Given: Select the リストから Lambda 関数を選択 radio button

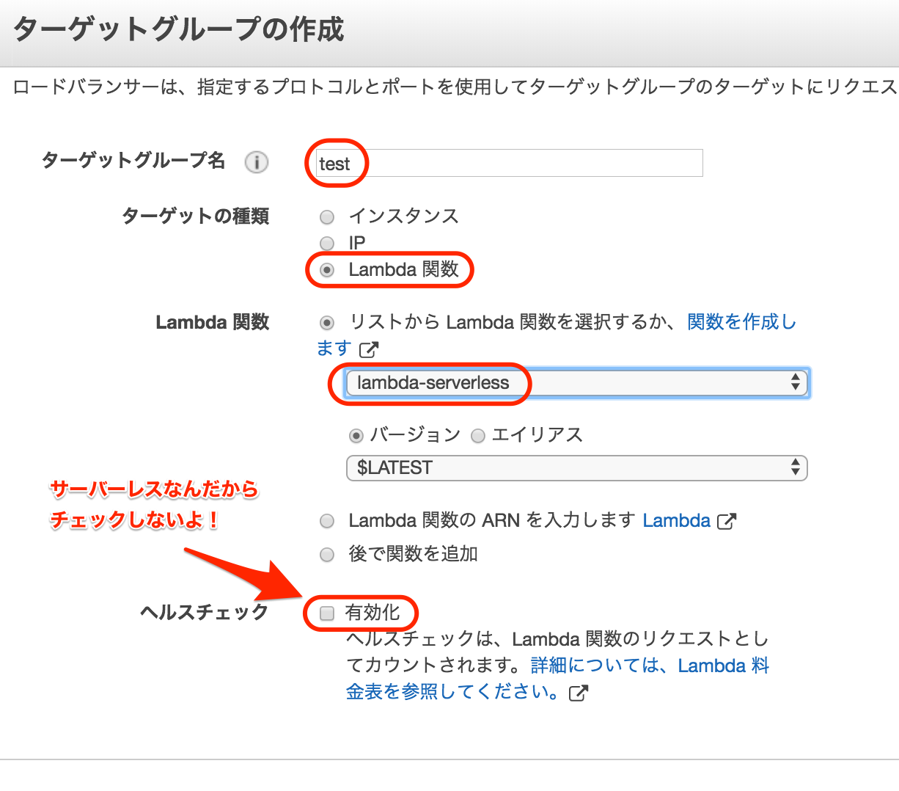Looking at the screenshot, I should coord(326,321).
